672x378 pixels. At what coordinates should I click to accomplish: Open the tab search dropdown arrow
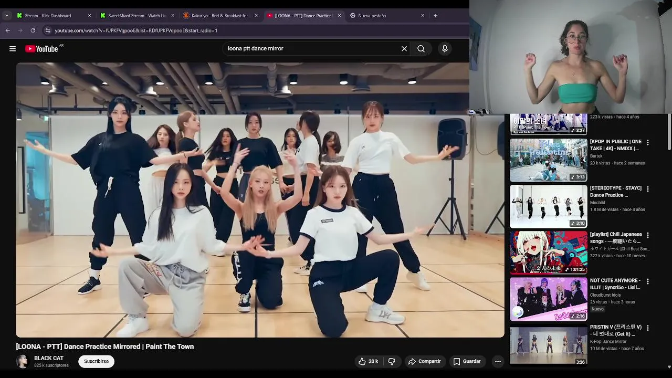pyautogui.click(x=7, y=16)
